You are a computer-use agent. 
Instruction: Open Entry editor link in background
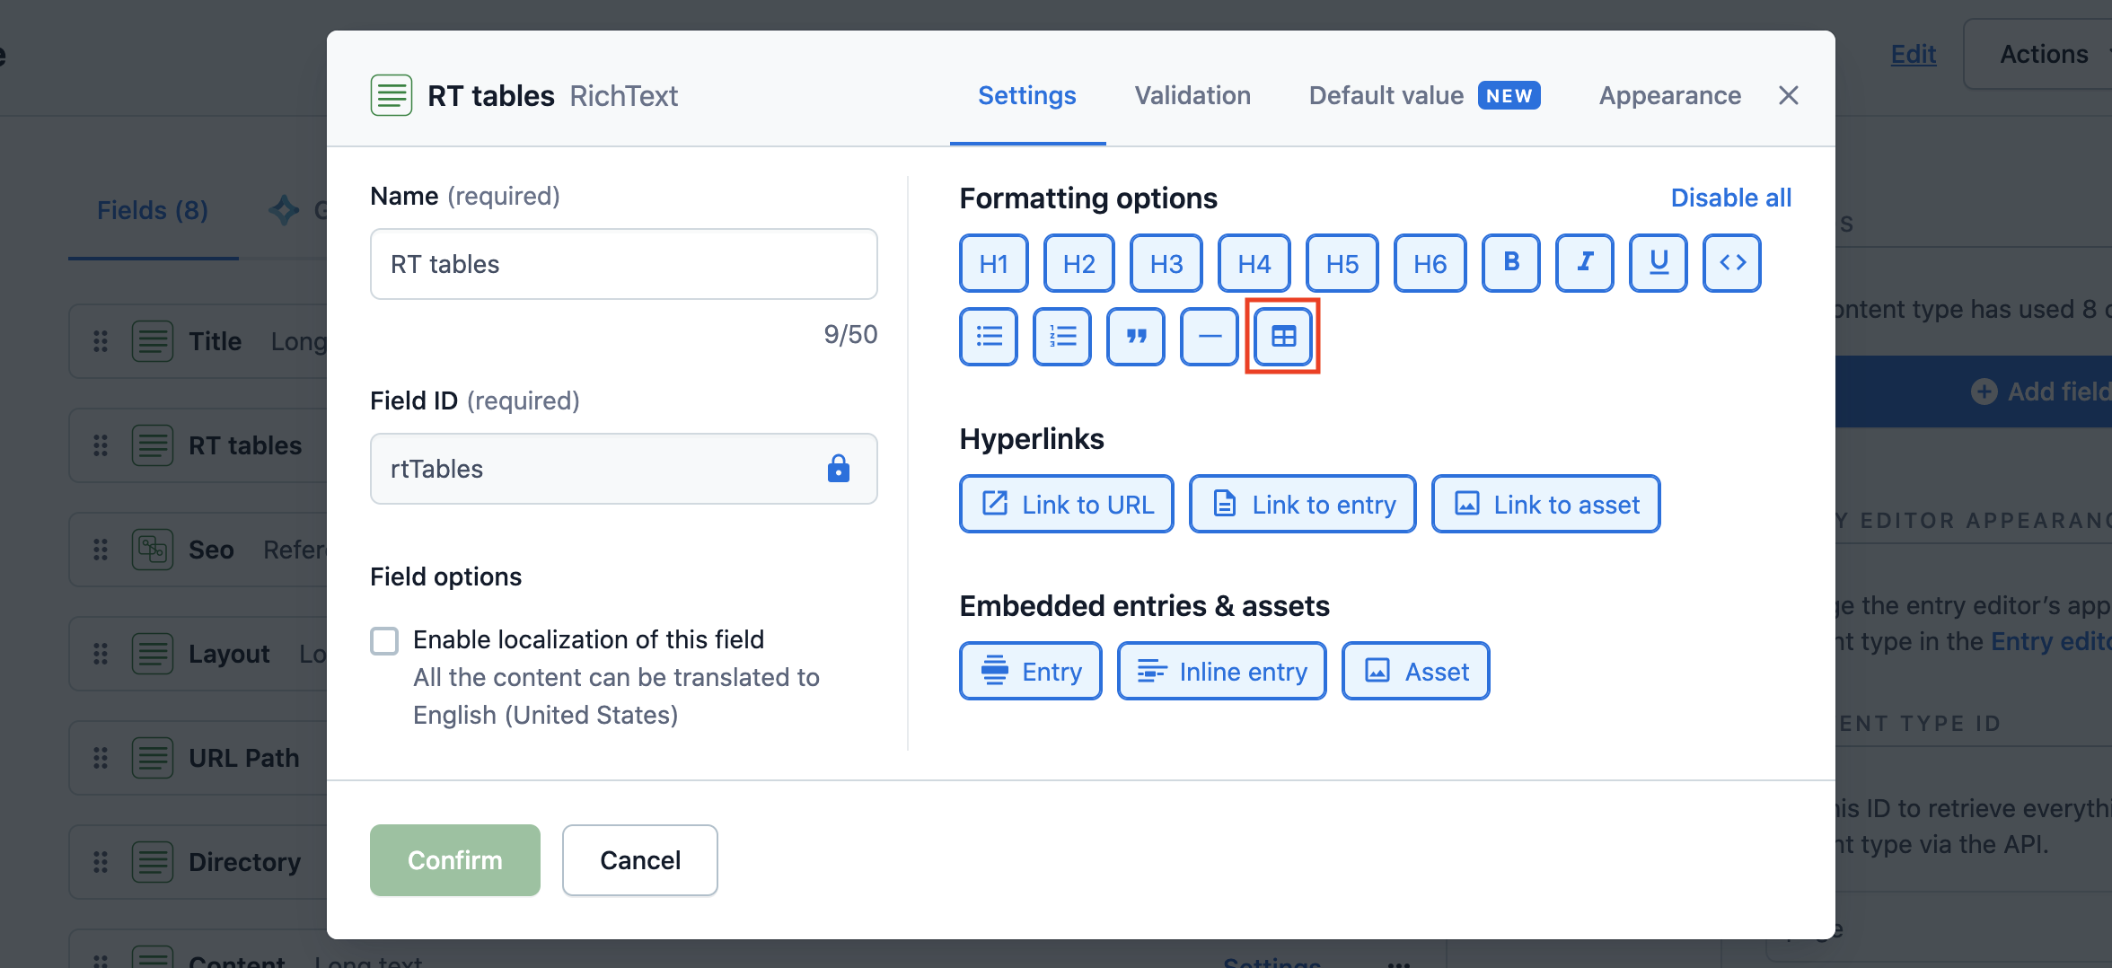[x=2051, y=641]
